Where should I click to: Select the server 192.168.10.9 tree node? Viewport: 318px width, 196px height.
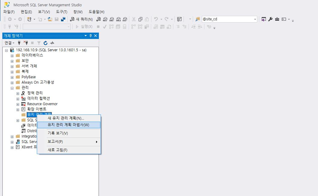[51, 50]
